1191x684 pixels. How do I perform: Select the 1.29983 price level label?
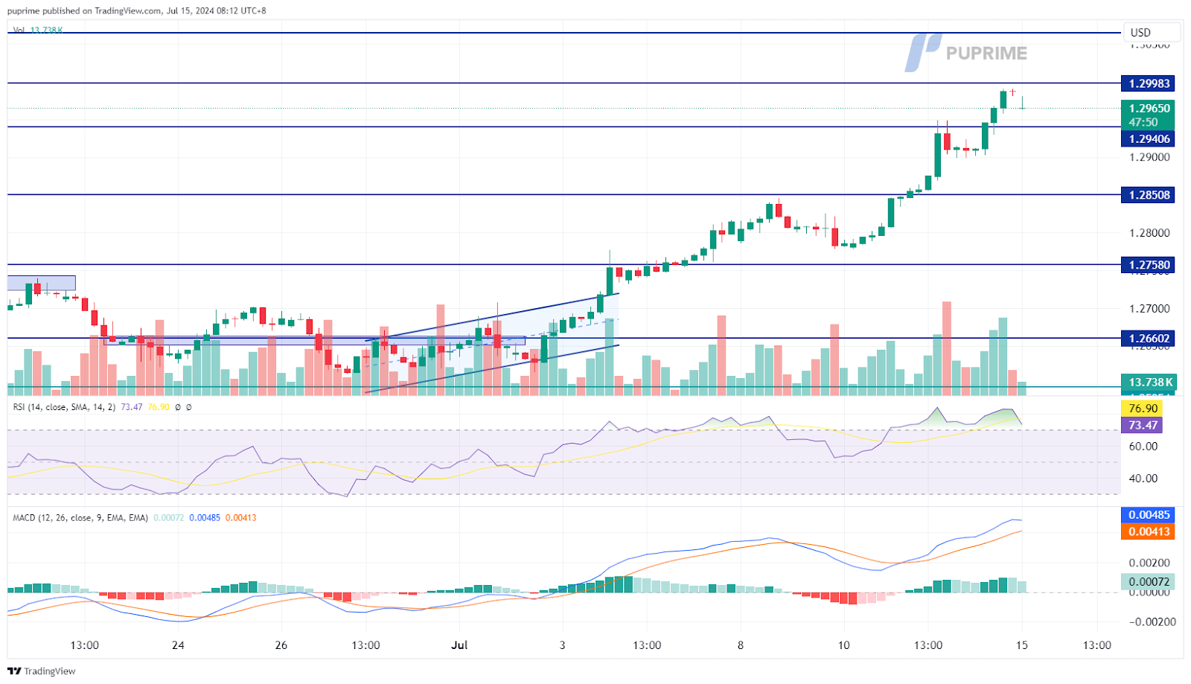click(x=1148, y=83)
